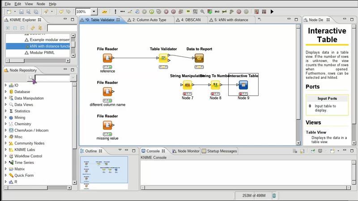The width and height of the screenshot is (358, 201).
Task: Close the Table Validator editor tab
Action: [118, 20]
